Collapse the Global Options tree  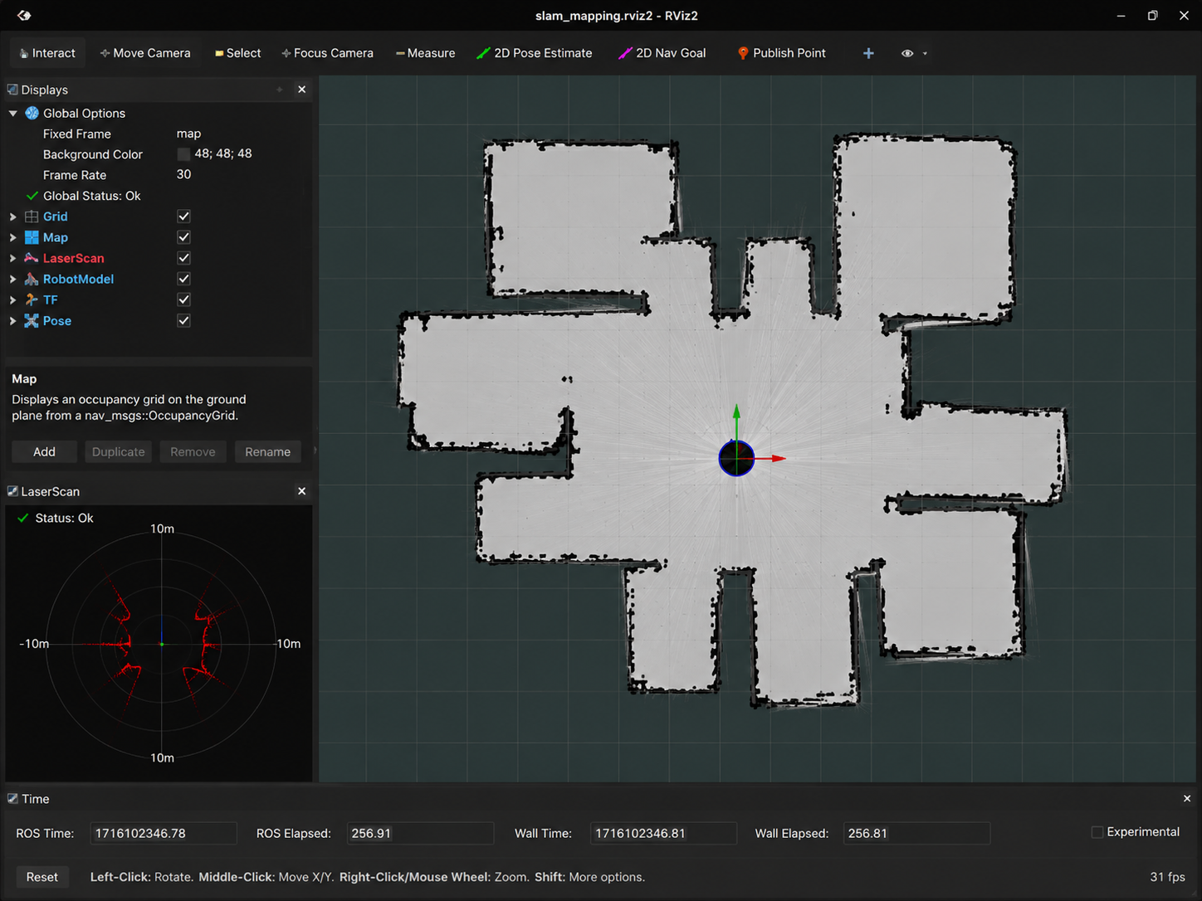(12, 113)
